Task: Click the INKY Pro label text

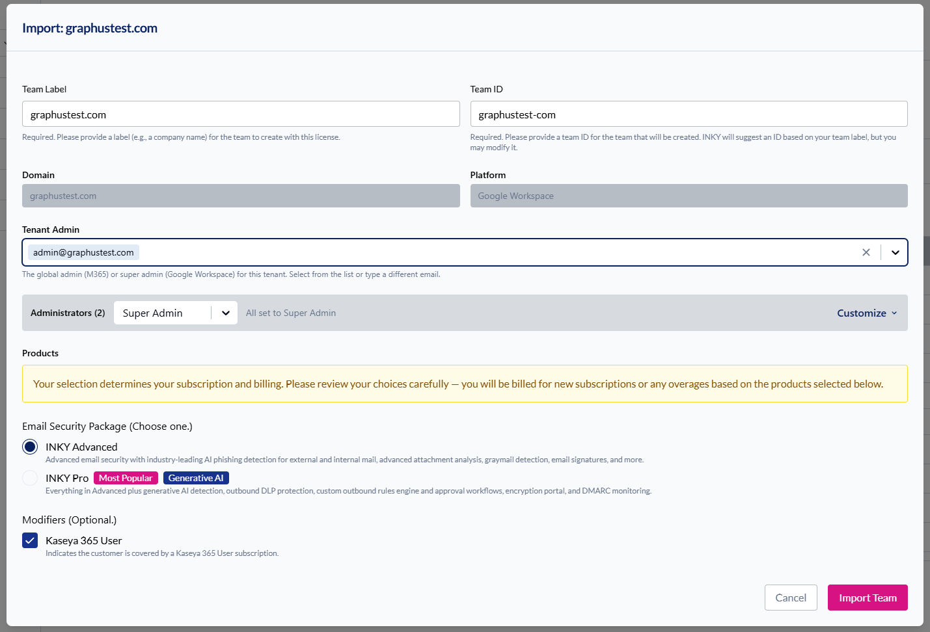Action: tap(67, 478)
